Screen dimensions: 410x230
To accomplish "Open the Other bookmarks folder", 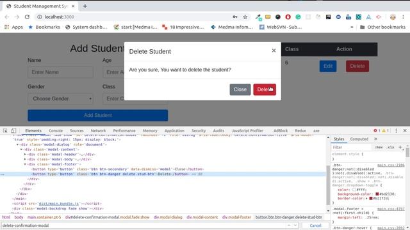I will [383, 27].
